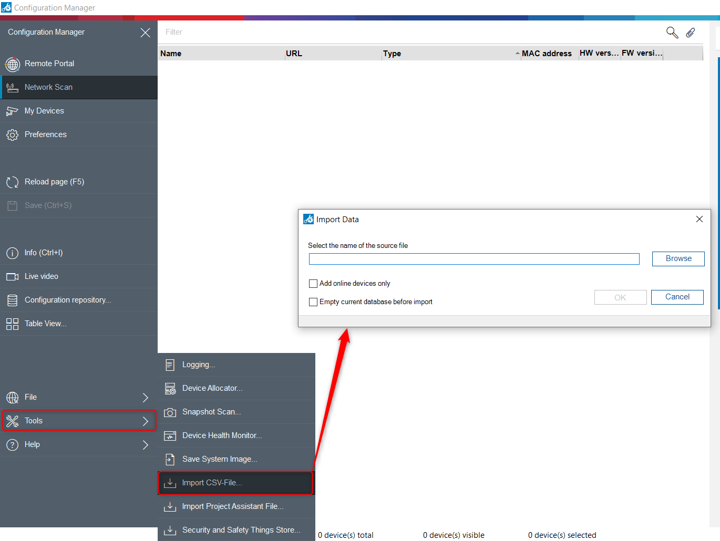Open Preferences gear icon
Viewport: 720px width, 541px height.
pyautogui.click(x=12, y=135)
